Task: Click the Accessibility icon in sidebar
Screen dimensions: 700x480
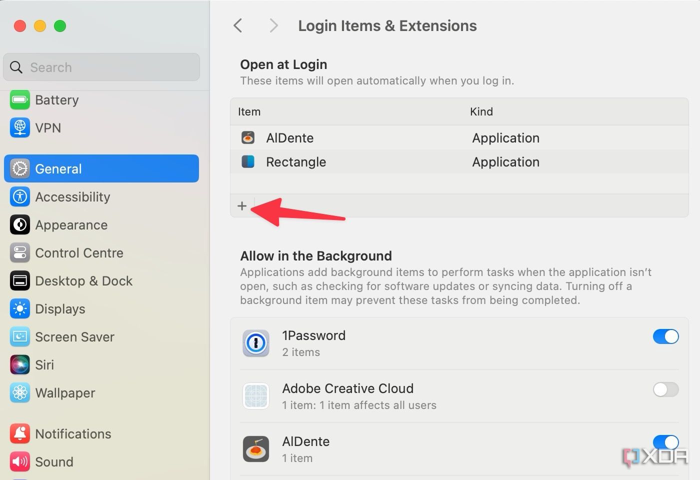Action: [20, 197]
